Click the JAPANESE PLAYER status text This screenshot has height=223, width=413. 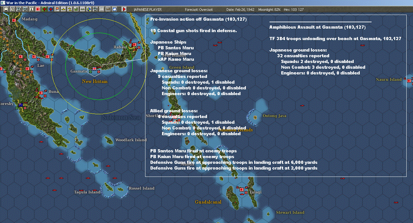148,10
